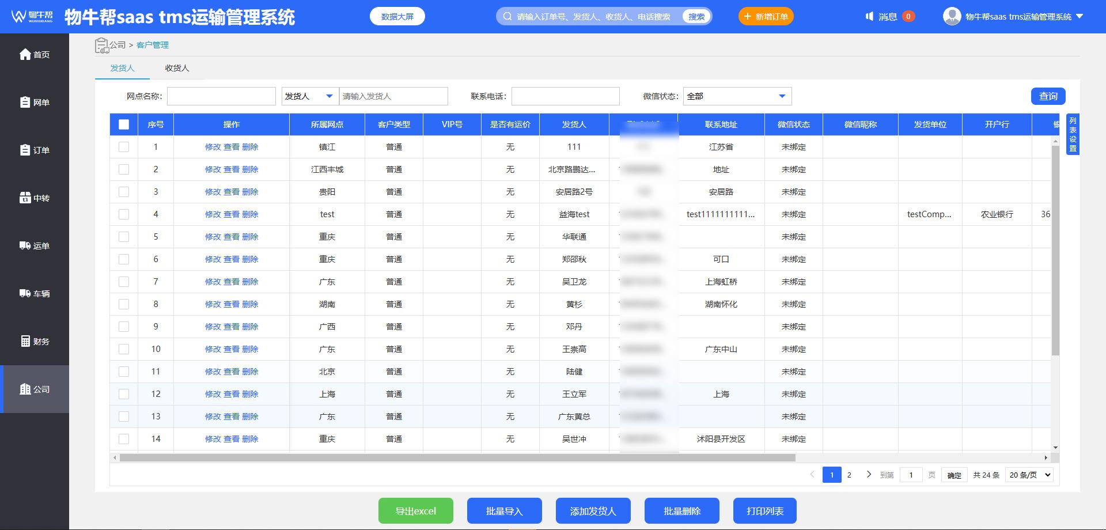This screenshot has width=1106, height=530.
Task: Click the home icon in sidebar
Action: (x=25, y=54)
